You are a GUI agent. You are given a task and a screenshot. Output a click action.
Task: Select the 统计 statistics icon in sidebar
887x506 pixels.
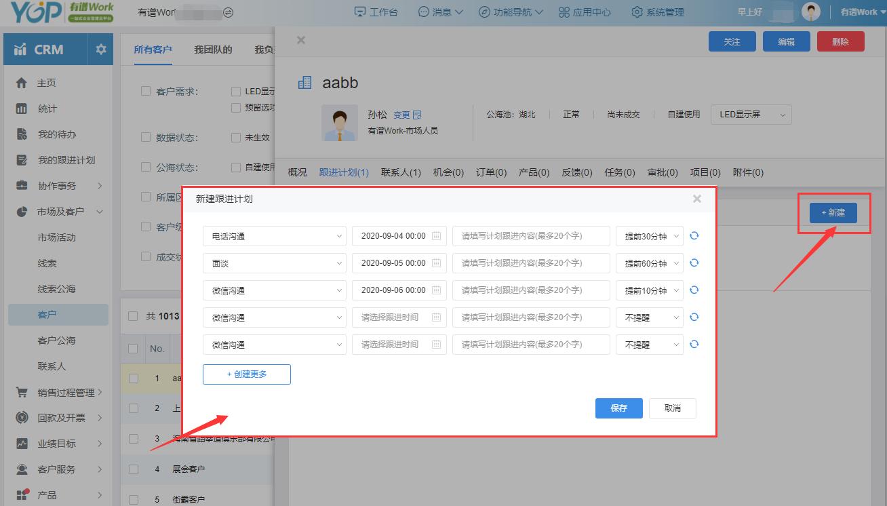point(22,109)
